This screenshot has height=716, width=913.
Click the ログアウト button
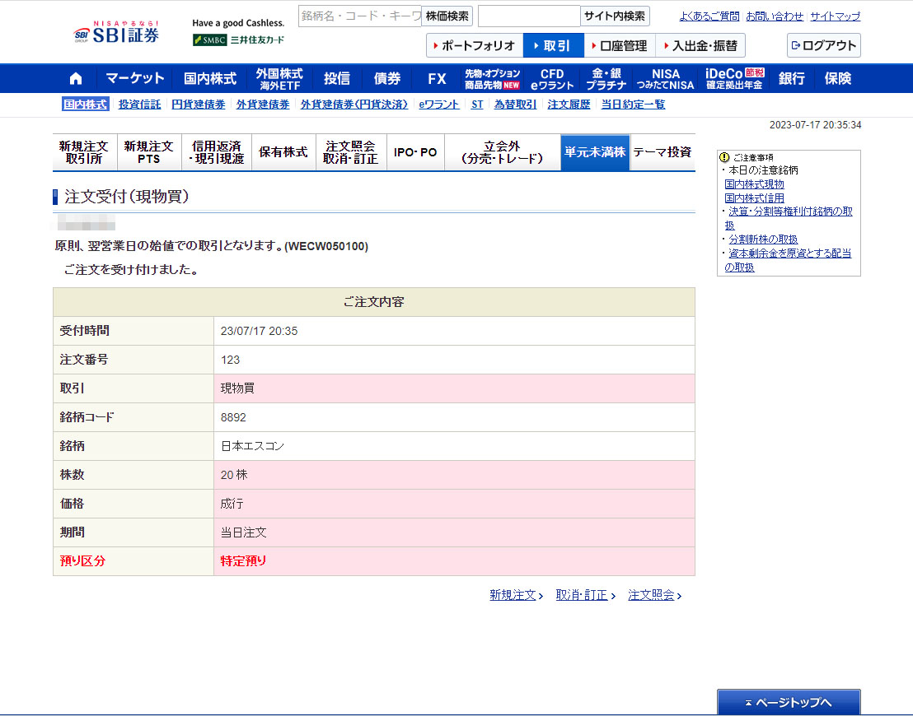pyautogui.click(x=823, y=45)
